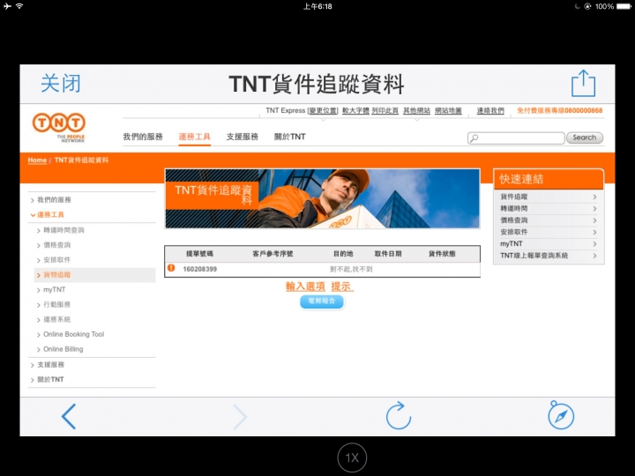
Task: Click the magnifier icon in the search box
Action: [474, 138]
